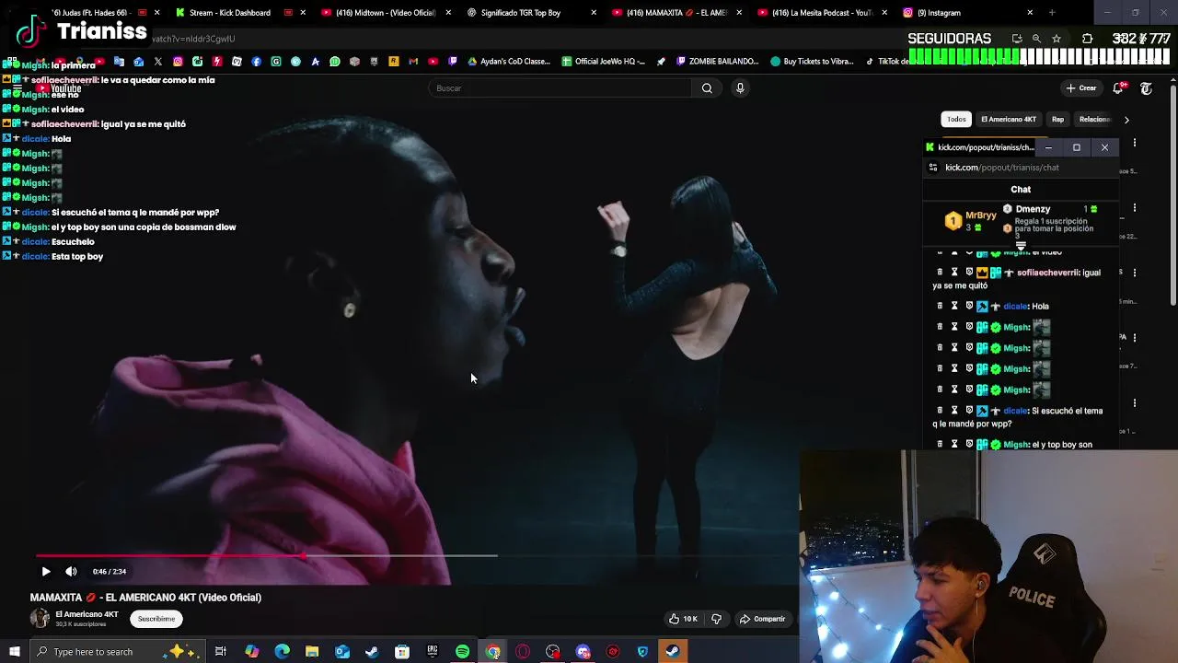The width and height of the screenshot is (1178, 663).
Task: Open browser extensions puzzle icon
Action: [x=1088, y=39]
